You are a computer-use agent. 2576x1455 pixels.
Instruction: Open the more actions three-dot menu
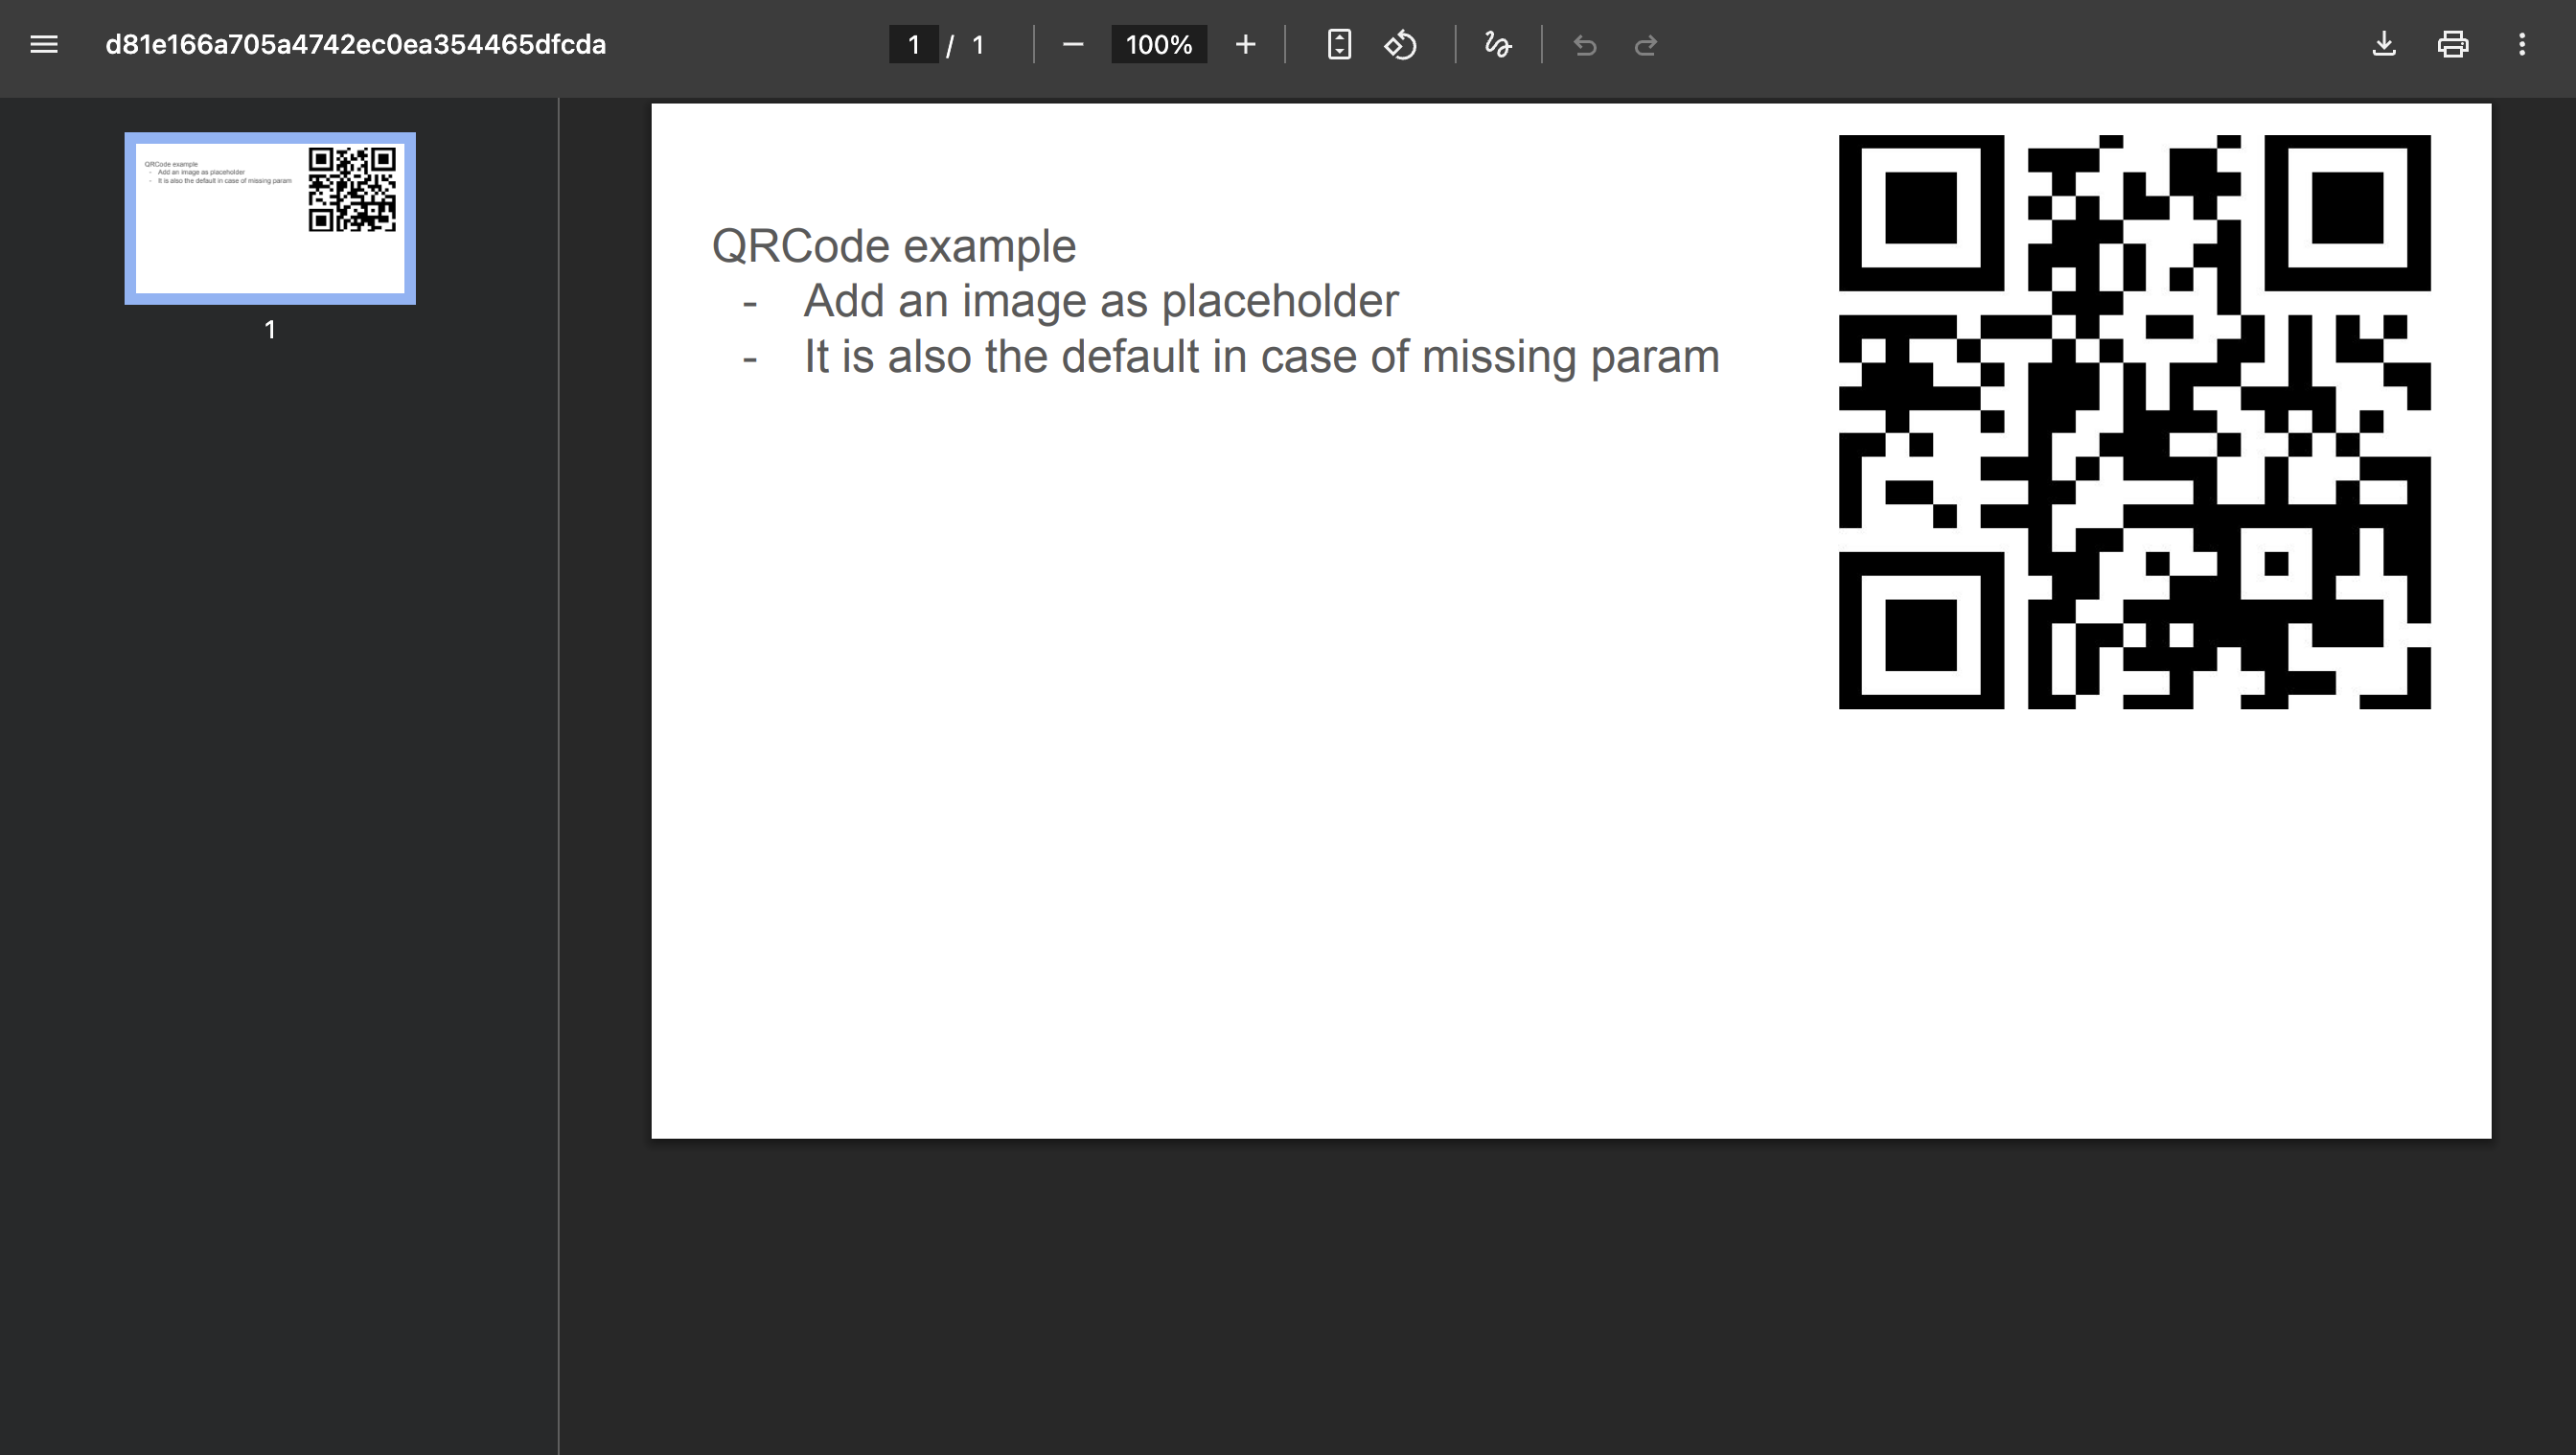(x=2522, y=45)
